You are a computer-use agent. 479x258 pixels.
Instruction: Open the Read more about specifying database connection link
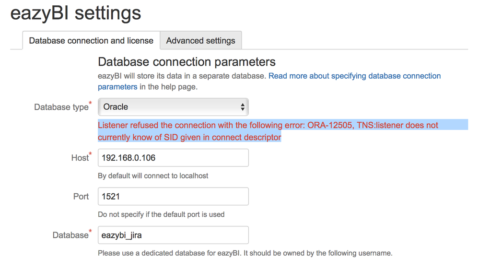[354, 76]
